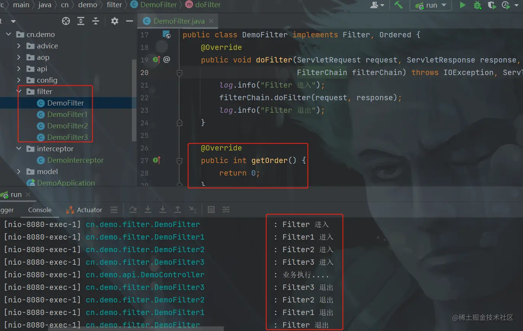The height and width of the screenshot is (331, 523).
Task: Click the @ annotation gutter marker on line 19
Action: (x=167, y=59)
